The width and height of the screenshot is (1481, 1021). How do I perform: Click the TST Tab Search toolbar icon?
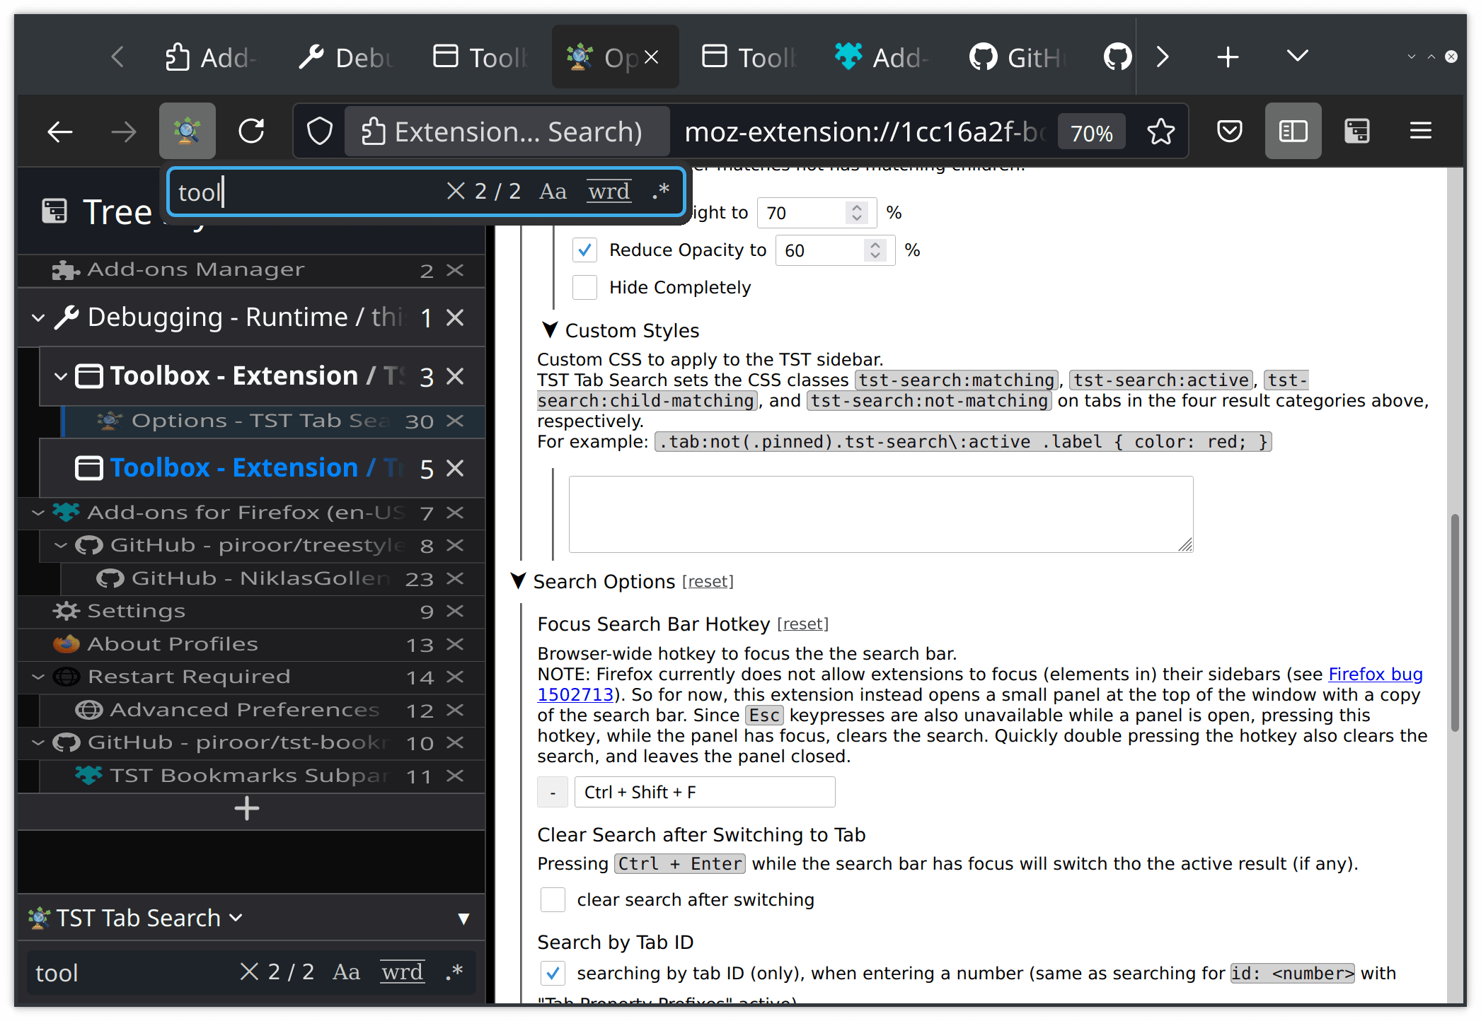(x=187, y=132)
